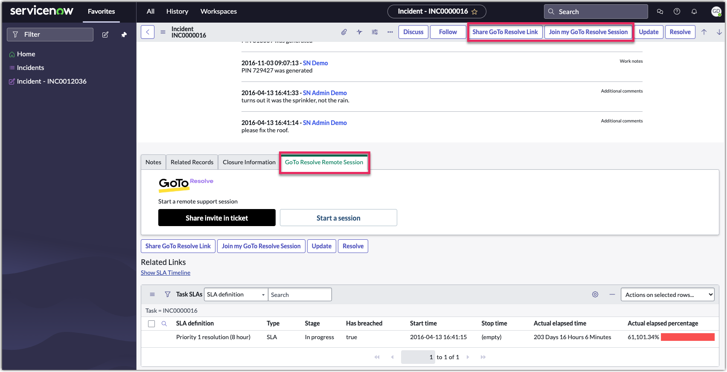Viewport: 727px width, 372px height.
Task: Click the Follow button
Action: coord(448,32)
